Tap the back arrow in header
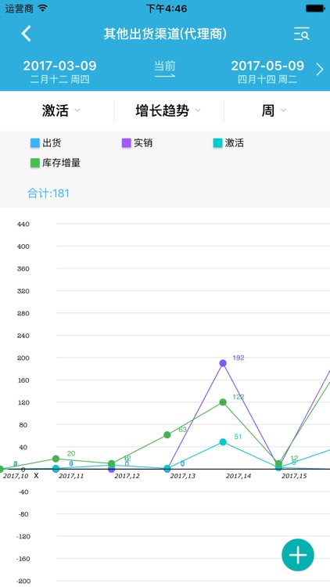The width and height of the screenshot is (330, 587). (x=26, y=34)
